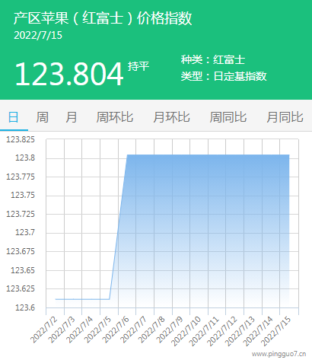312x360 pixels.
Task: Click the chart title 产区苹果（红富士）价格指数
Action: (x=103, y=18)
